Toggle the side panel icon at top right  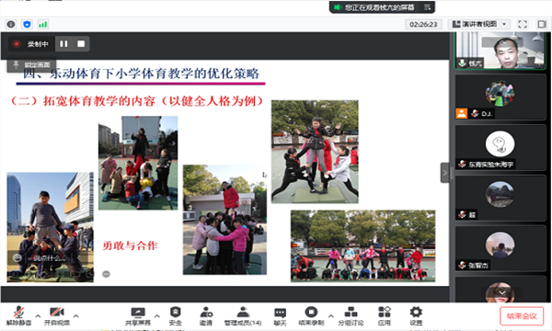click(x=542, y=24)
